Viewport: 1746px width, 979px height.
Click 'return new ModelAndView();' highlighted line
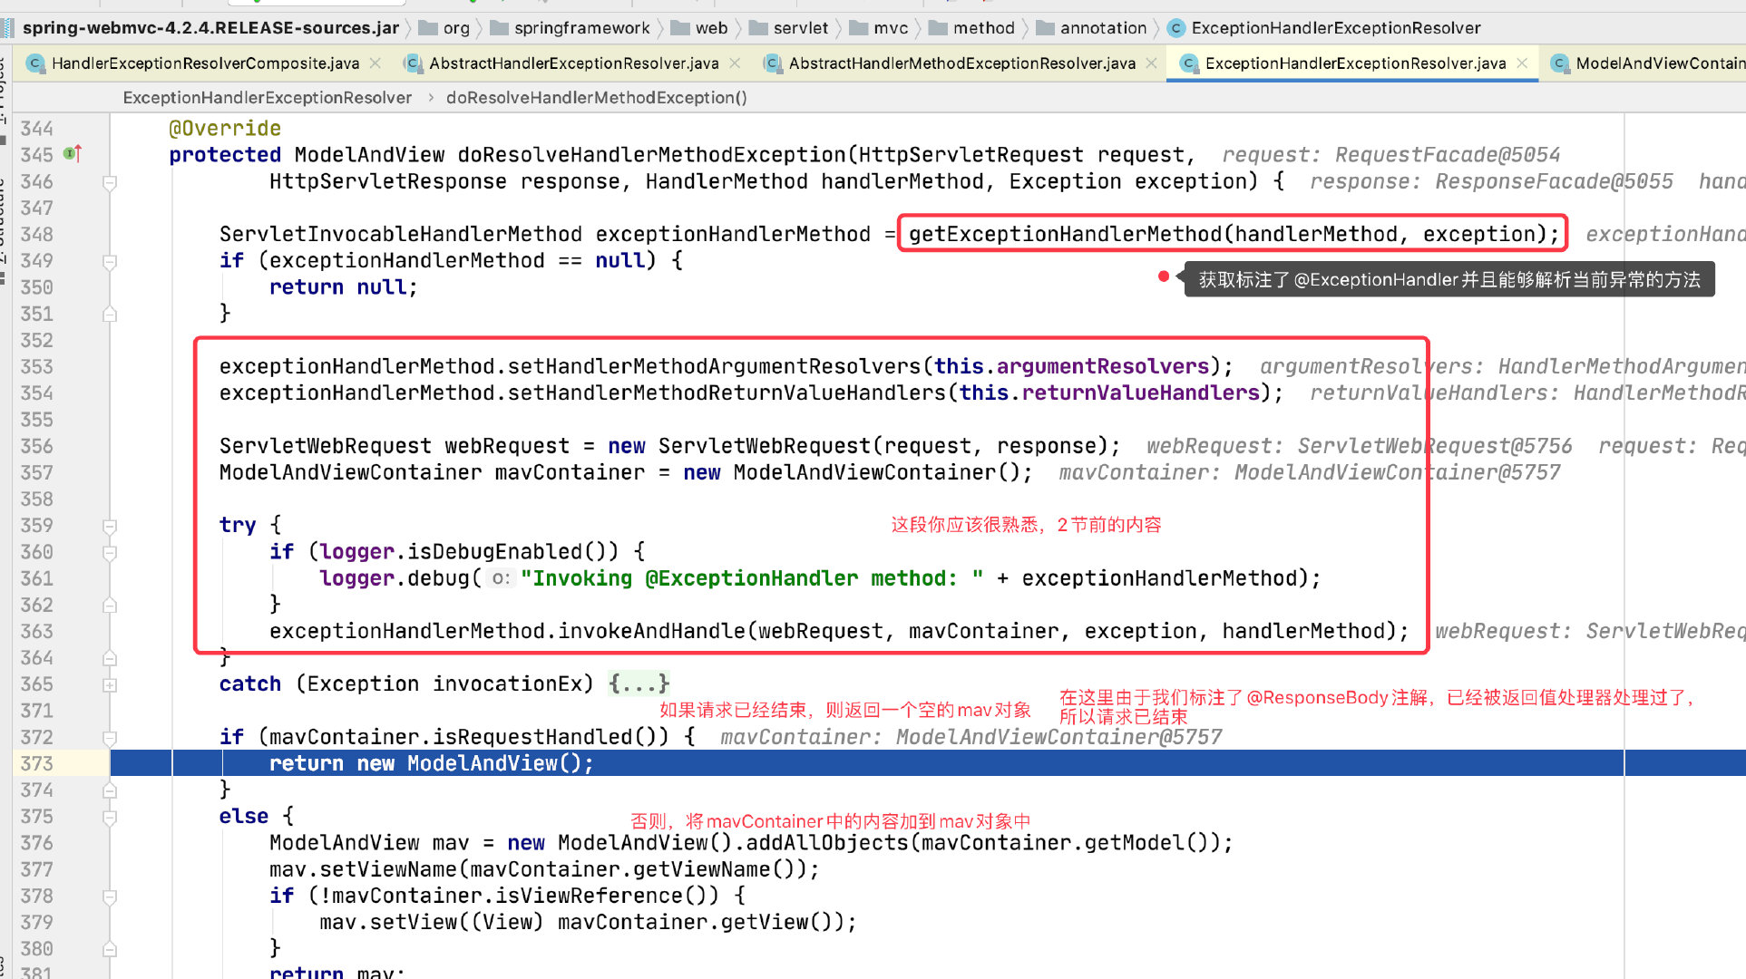point(431,763)
